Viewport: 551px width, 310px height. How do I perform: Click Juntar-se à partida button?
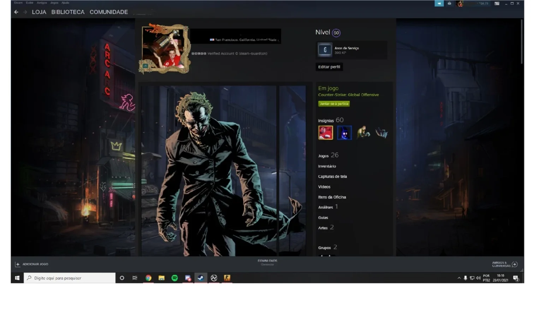(x=334, y=104)
